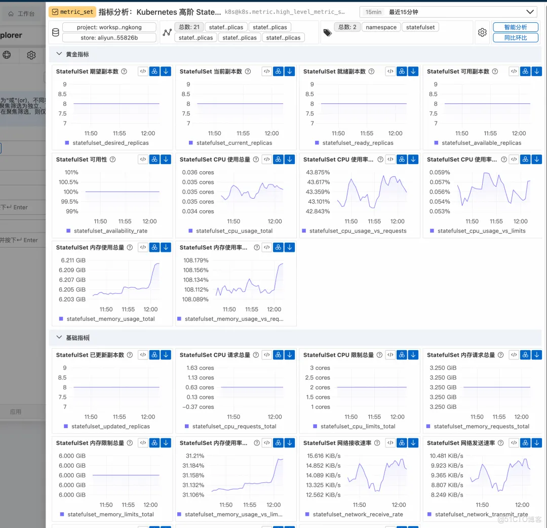Download the StatefulSet 网络发送速率 chart
Screen dimensions: 547x528
pyautogui.click(x=537, y=442)
